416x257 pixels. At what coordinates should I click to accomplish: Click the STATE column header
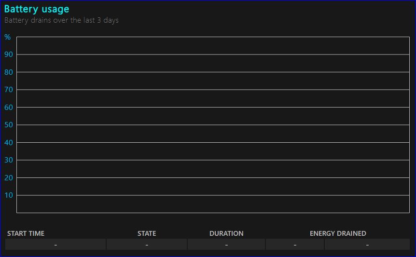(147, 233)
